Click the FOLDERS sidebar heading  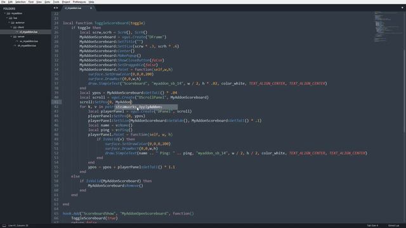[10, 8]
